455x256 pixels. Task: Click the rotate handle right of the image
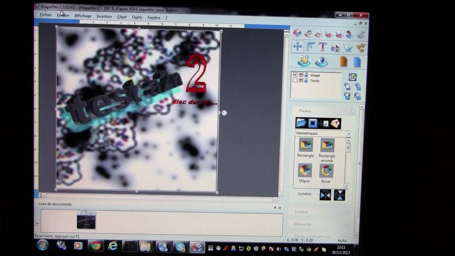pos(224,113)
